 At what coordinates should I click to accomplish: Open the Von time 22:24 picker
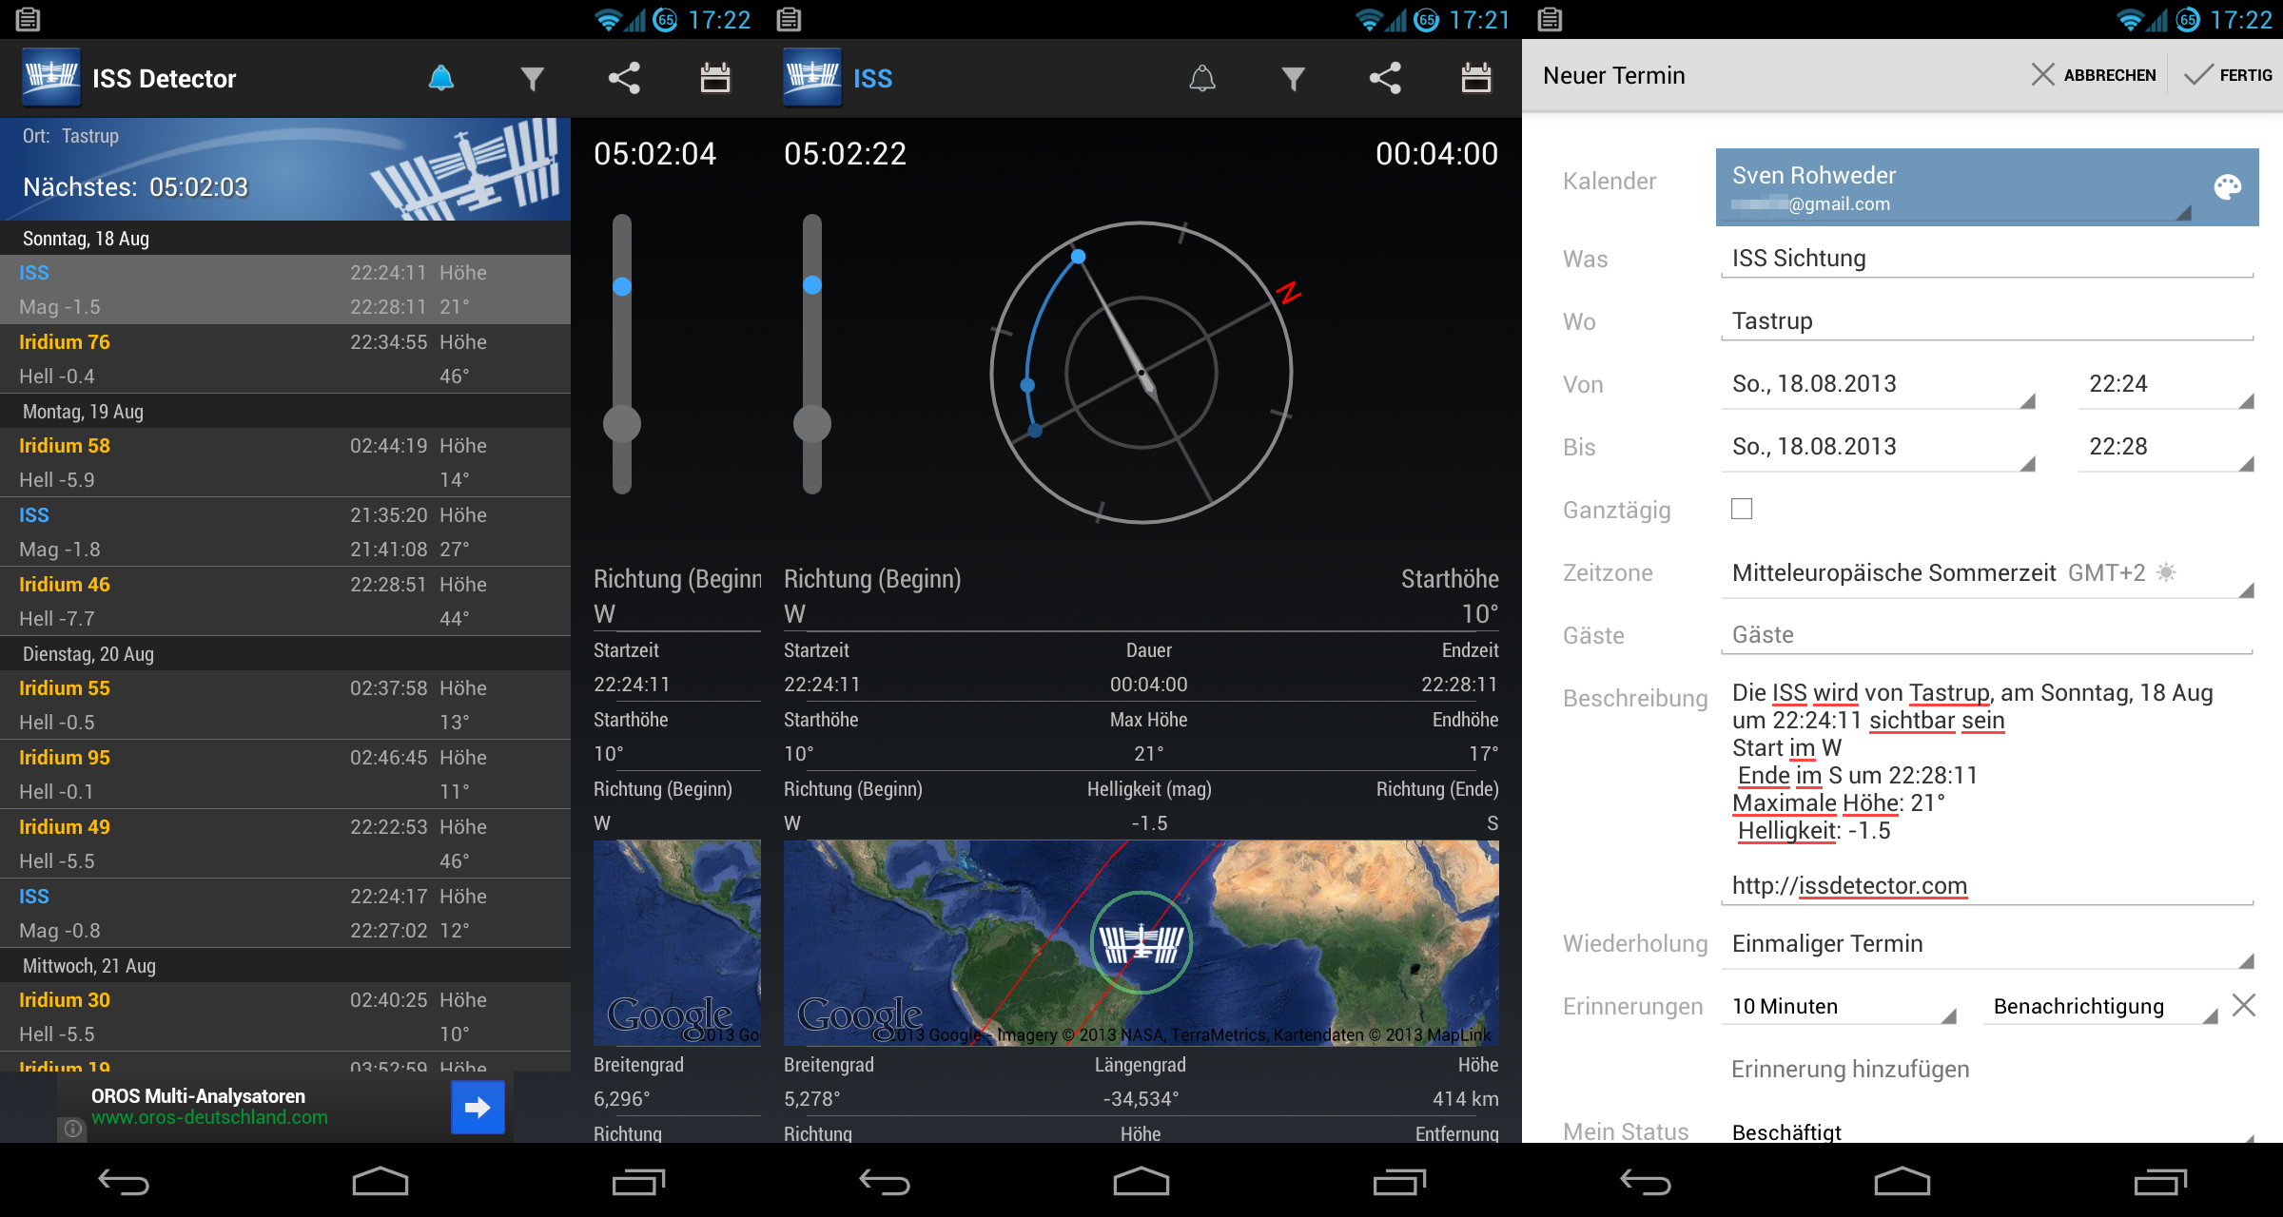(2166, 384)
